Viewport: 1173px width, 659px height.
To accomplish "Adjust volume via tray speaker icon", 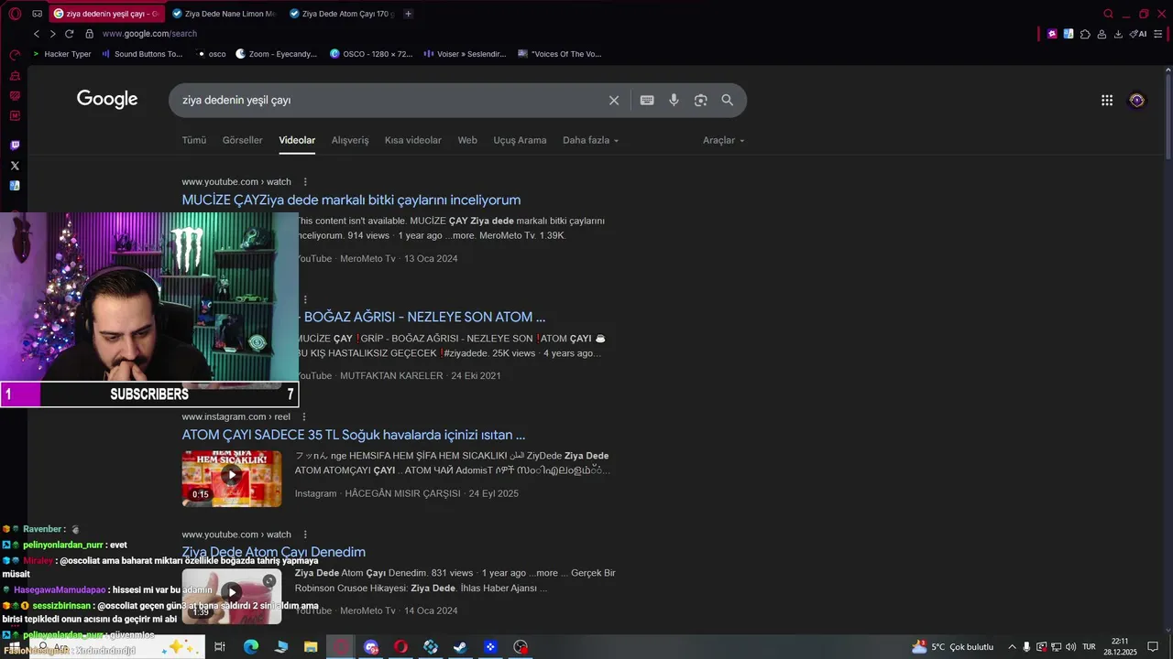I will [x=1070, y=647].
